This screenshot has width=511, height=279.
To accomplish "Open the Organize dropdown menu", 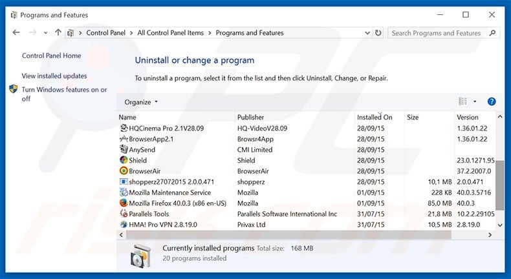I will (141, 102).
